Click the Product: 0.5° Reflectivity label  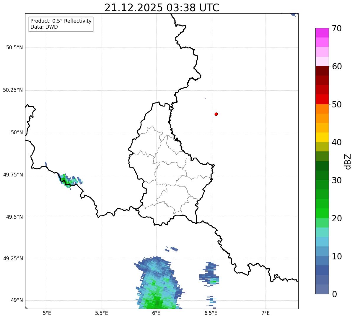61,21
